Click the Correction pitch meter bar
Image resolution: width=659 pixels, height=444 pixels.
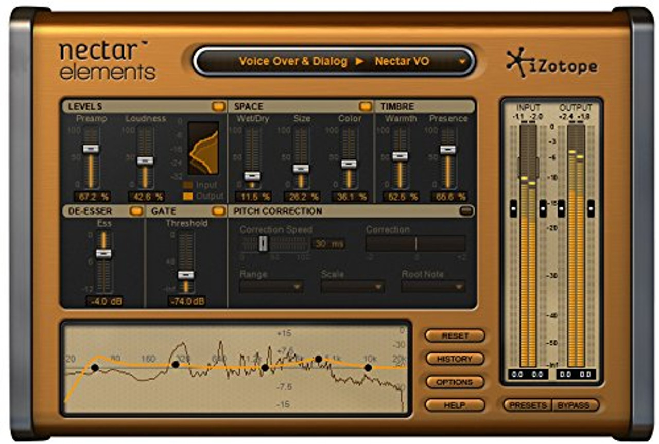[x=415, y=243]
